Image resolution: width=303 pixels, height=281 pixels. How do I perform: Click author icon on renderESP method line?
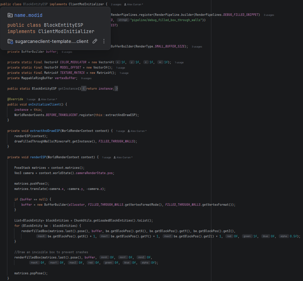[114, 157]
